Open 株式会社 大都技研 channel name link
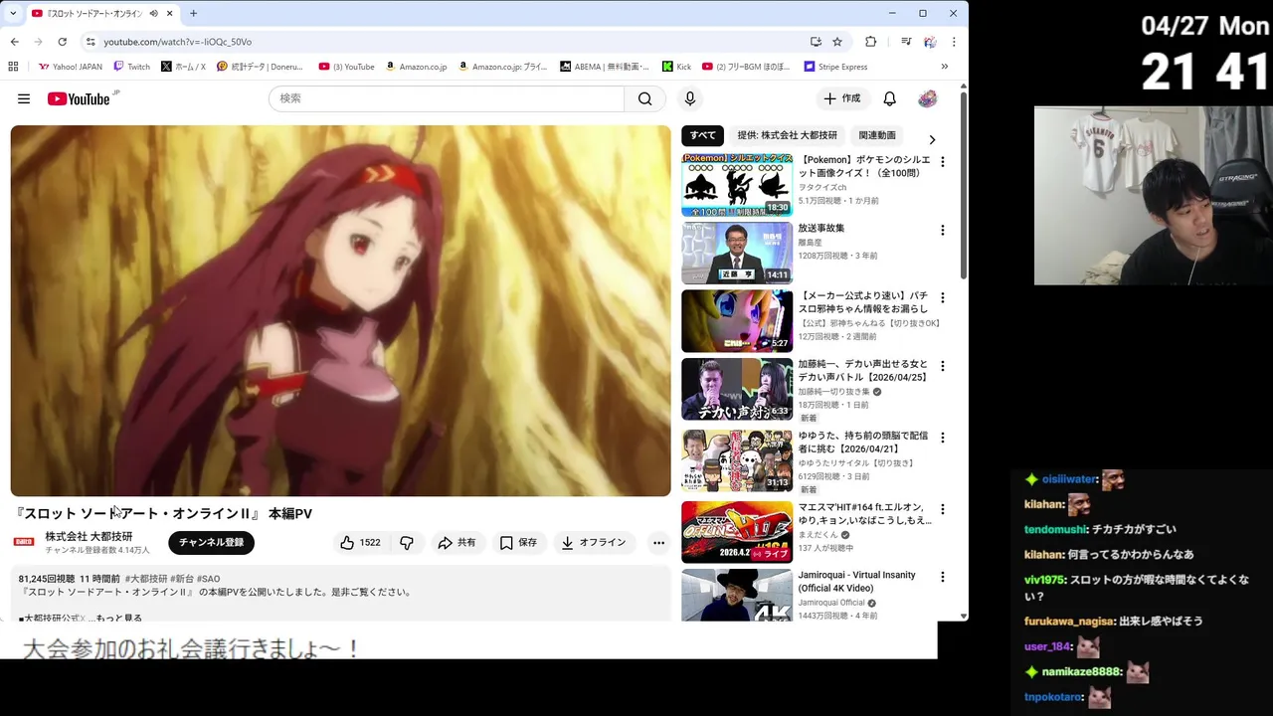Image resolution: width=1273 pixels, height=716 pixels. tap(89, 536)
